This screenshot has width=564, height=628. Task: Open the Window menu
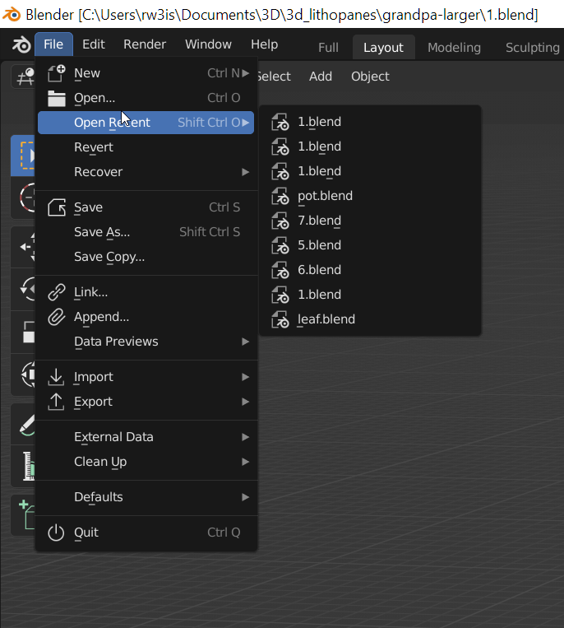208,44
